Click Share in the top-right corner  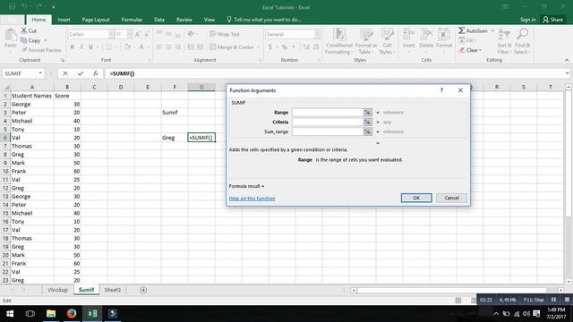553,20
